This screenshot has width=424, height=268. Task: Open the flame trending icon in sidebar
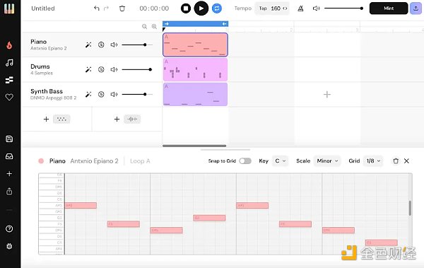pos(9,45)
